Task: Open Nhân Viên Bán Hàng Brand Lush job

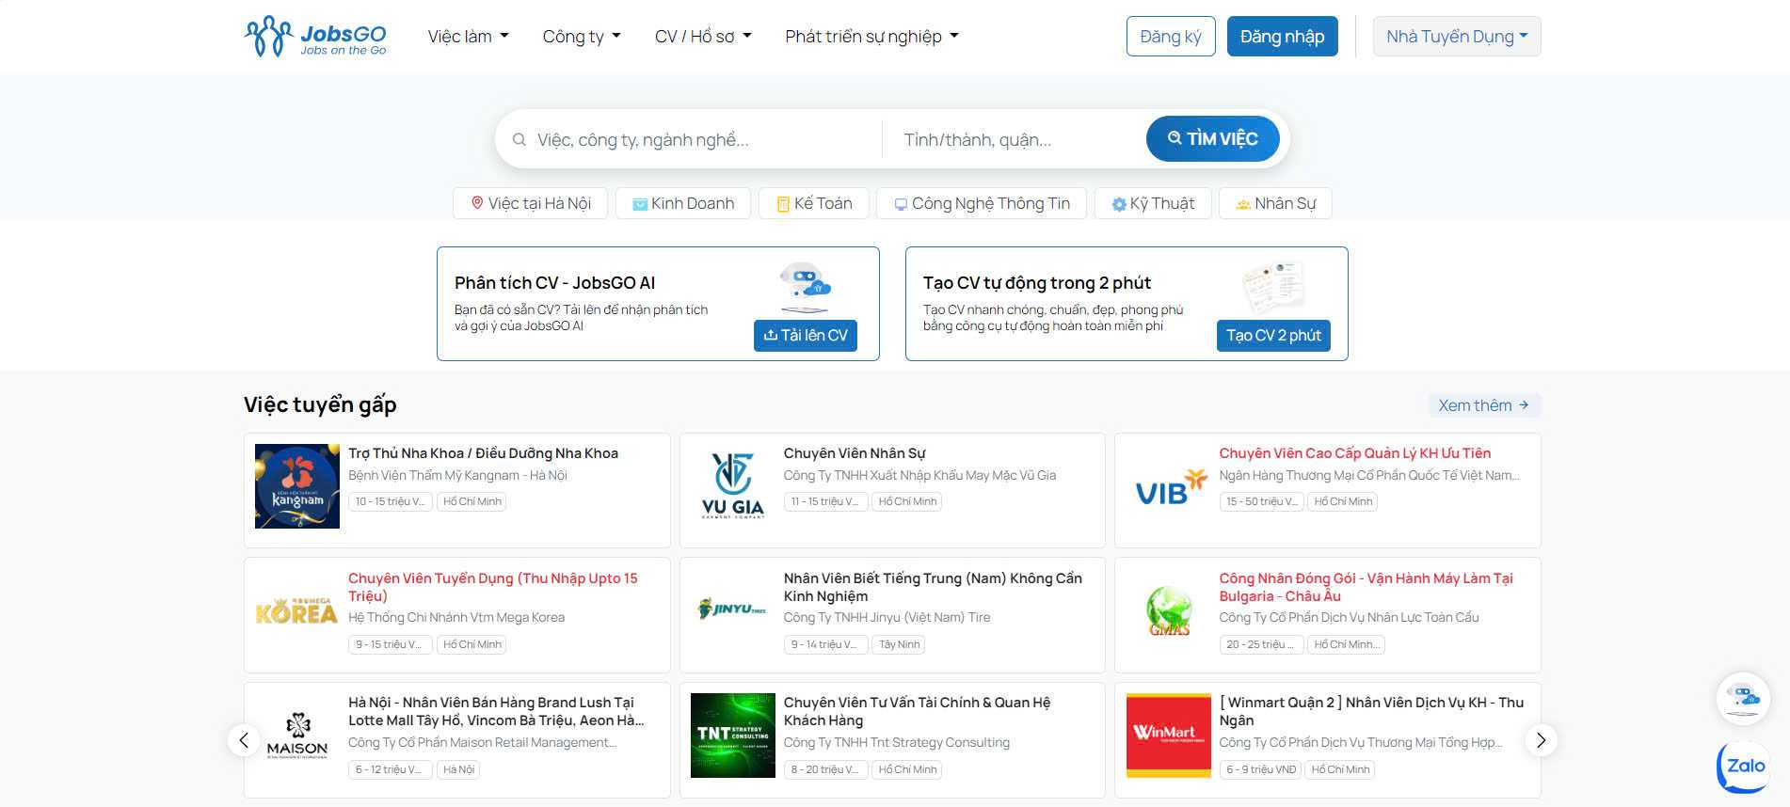Action: coord(496,711)
